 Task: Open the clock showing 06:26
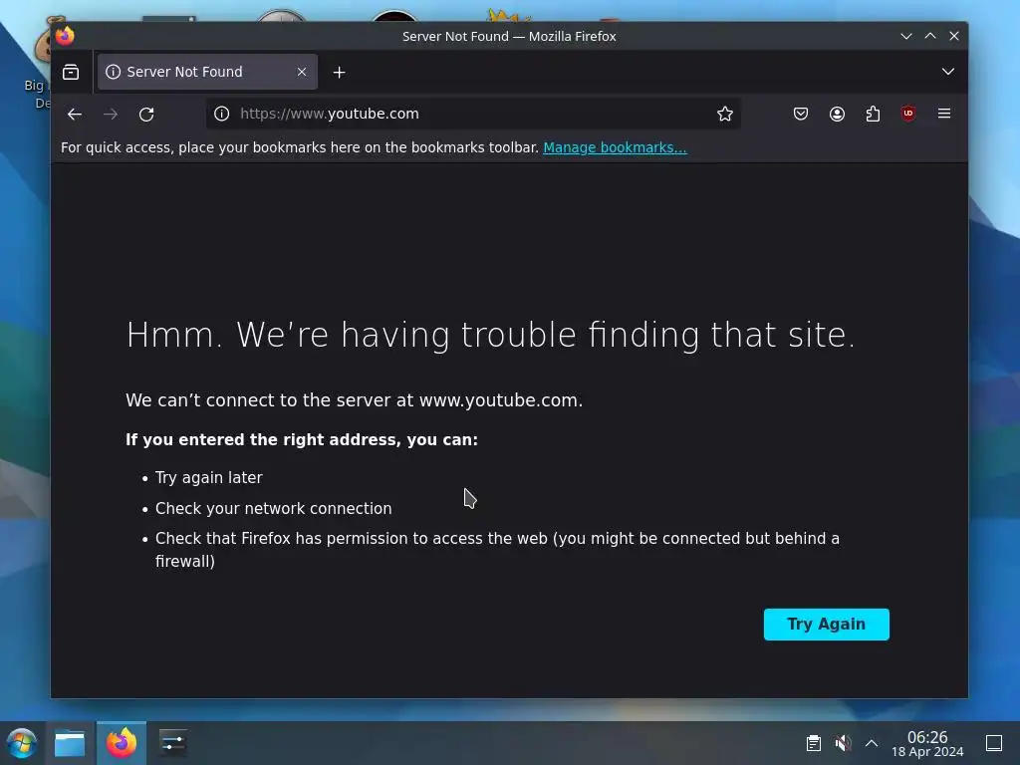[x=927, y=743]
